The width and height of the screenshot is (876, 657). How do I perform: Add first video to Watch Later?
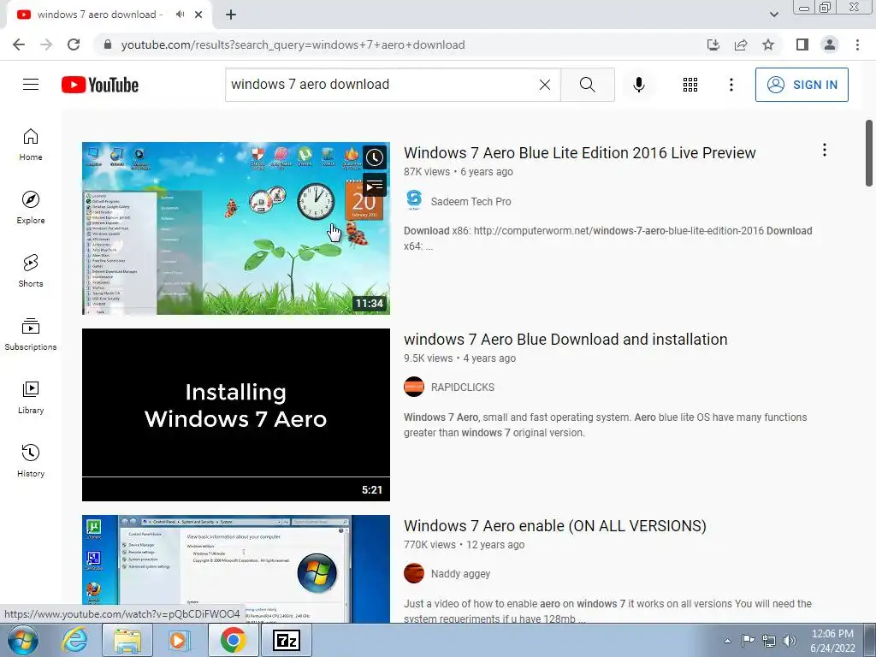[375, 157]
